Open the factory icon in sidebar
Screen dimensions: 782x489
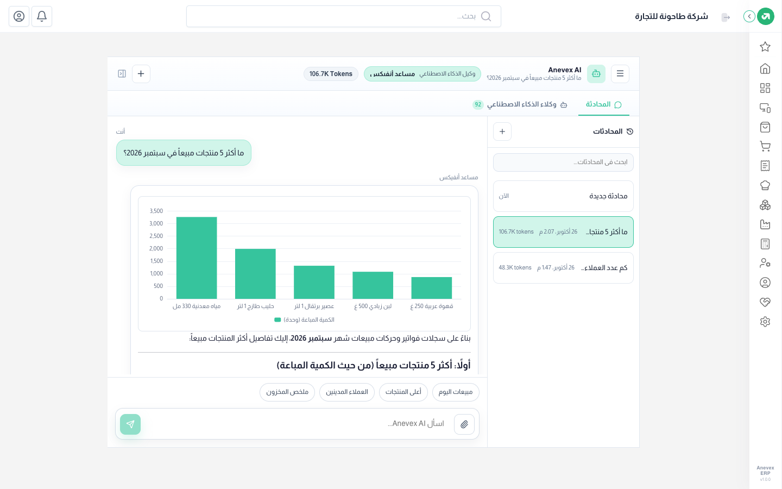click(765, 224)
